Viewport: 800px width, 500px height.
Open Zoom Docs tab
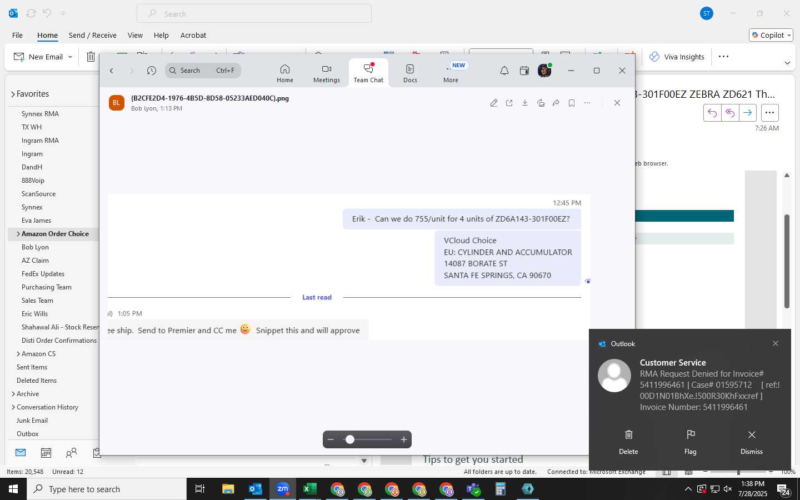tap(410, 73)
